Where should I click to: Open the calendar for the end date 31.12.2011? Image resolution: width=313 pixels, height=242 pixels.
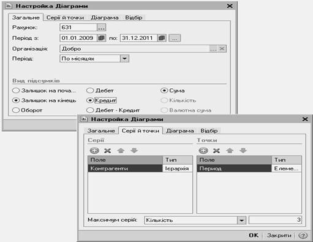[x=162, y=38]
